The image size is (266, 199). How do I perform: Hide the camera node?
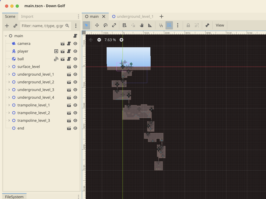pyautogui.click(x=75, y=44)
